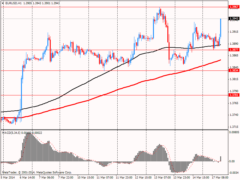Image resolution: width=240 pixels, height=180 pixels.
Task: Click the 1.3781 horizontal level label
Action: pos(234,95)
